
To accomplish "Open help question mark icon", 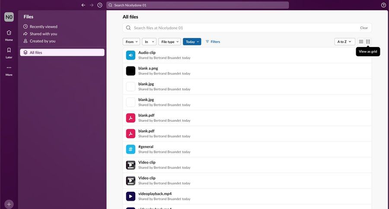I will click(383, 5).
